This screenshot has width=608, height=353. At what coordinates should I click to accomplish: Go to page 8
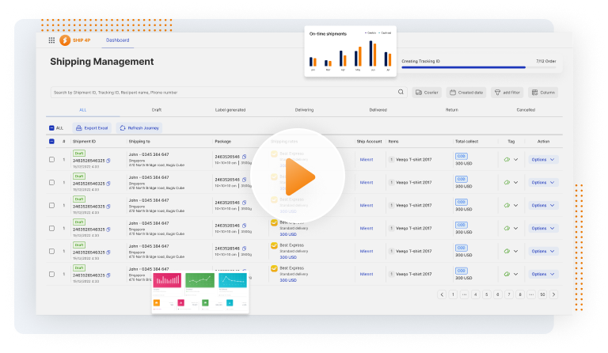pos(520,294)
